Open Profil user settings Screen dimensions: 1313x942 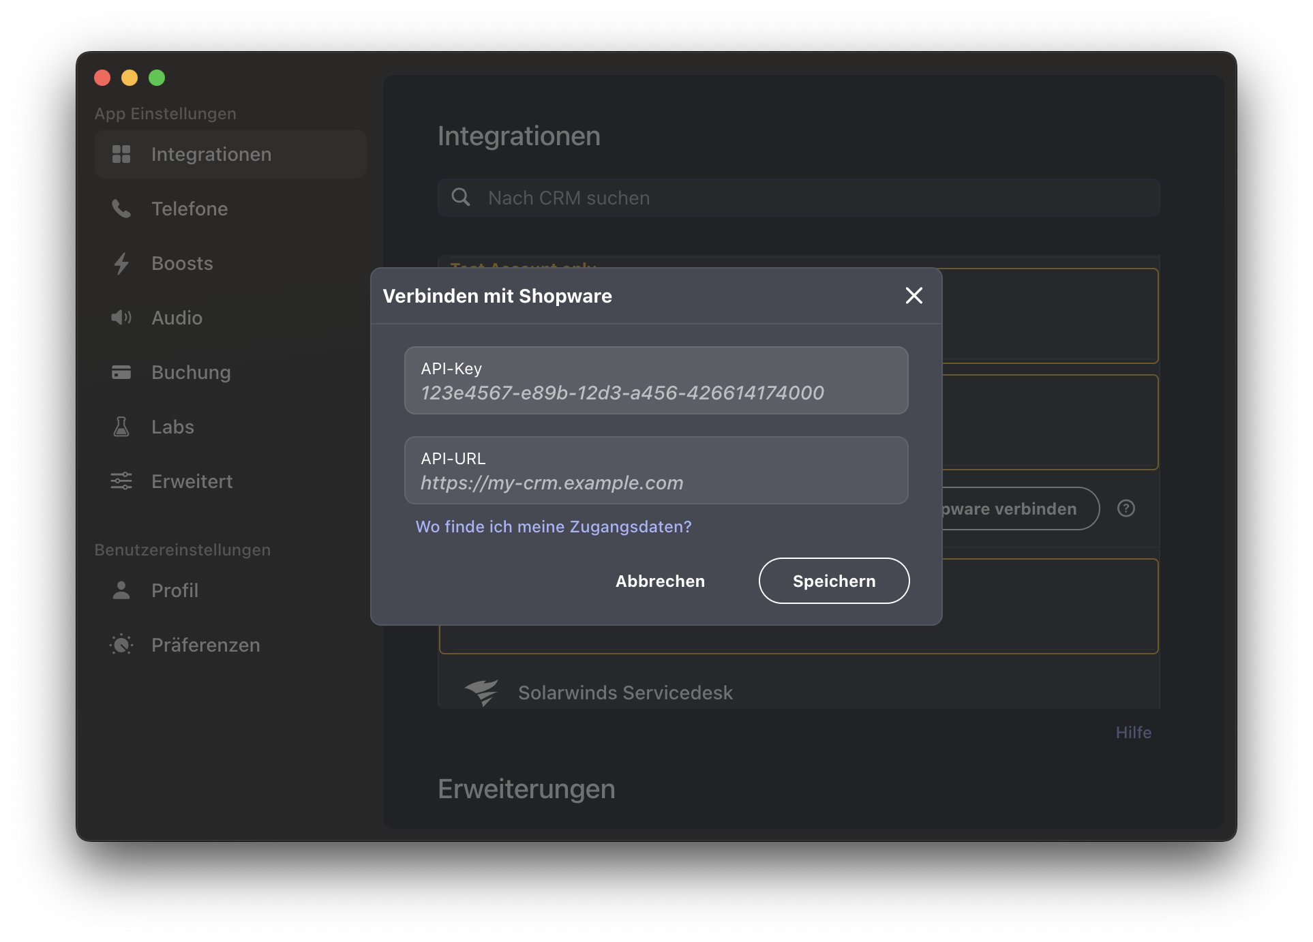pyautogui.click(x=230, y=591)
